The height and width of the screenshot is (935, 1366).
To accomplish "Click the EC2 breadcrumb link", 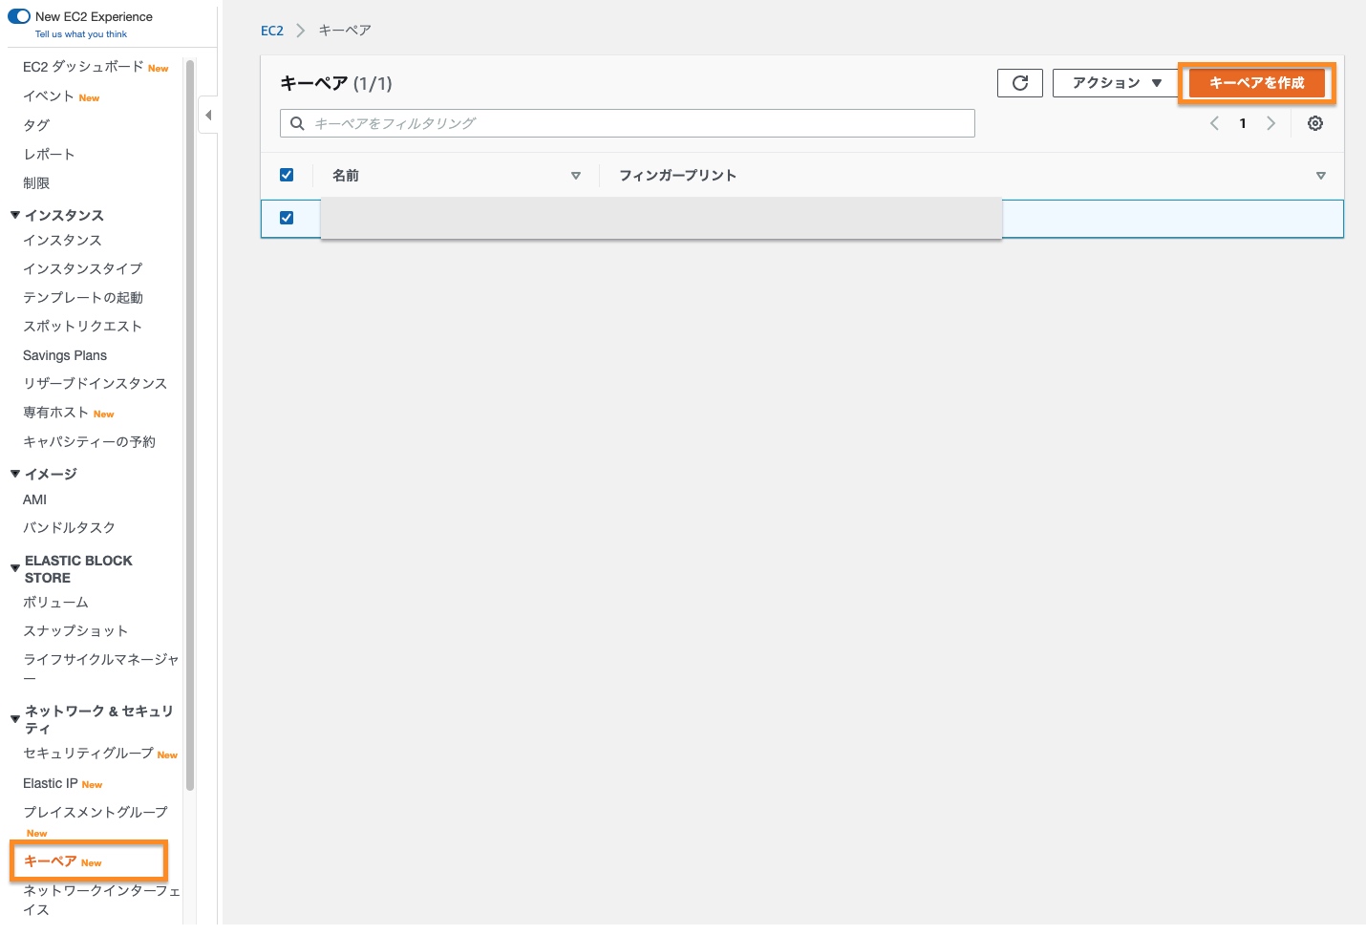I will click(272, 31).
